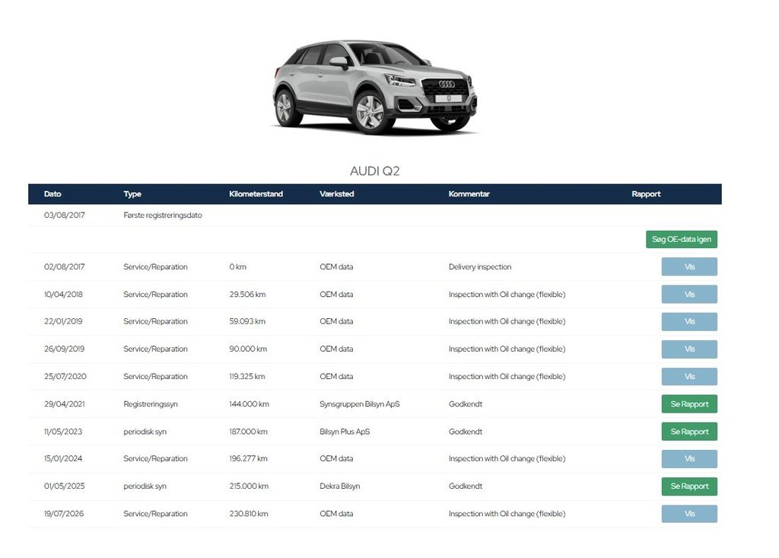
Task: Click Vis in the 22/01/2019 row
Action: coord(689,321)
